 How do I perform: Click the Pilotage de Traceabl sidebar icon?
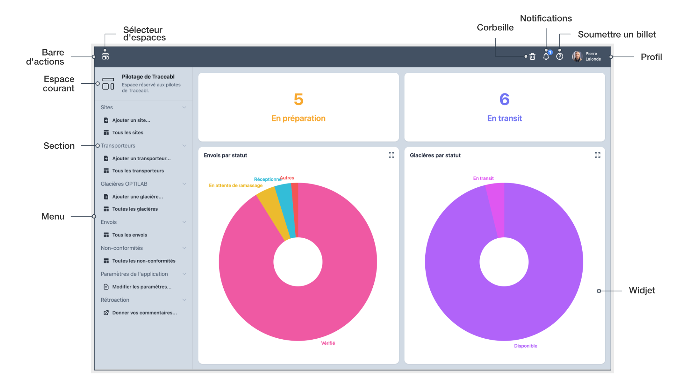pyautogui.click(x=108, y=83)
